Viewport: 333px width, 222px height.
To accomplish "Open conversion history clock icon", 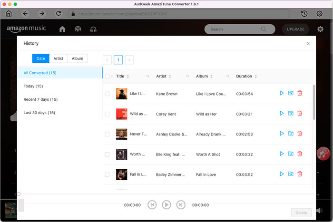I will pos(304,14).
